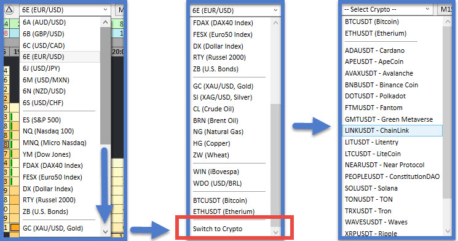Expand the 6E (EUR/USD) dropdown in middle panel
The width and height of the screenshot is (458, 241).
235,10
